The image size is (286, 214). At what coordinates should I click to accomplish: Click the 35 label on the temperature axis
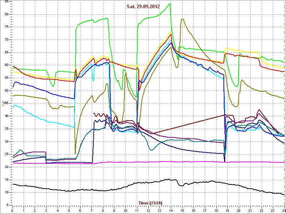pos(6,129)
